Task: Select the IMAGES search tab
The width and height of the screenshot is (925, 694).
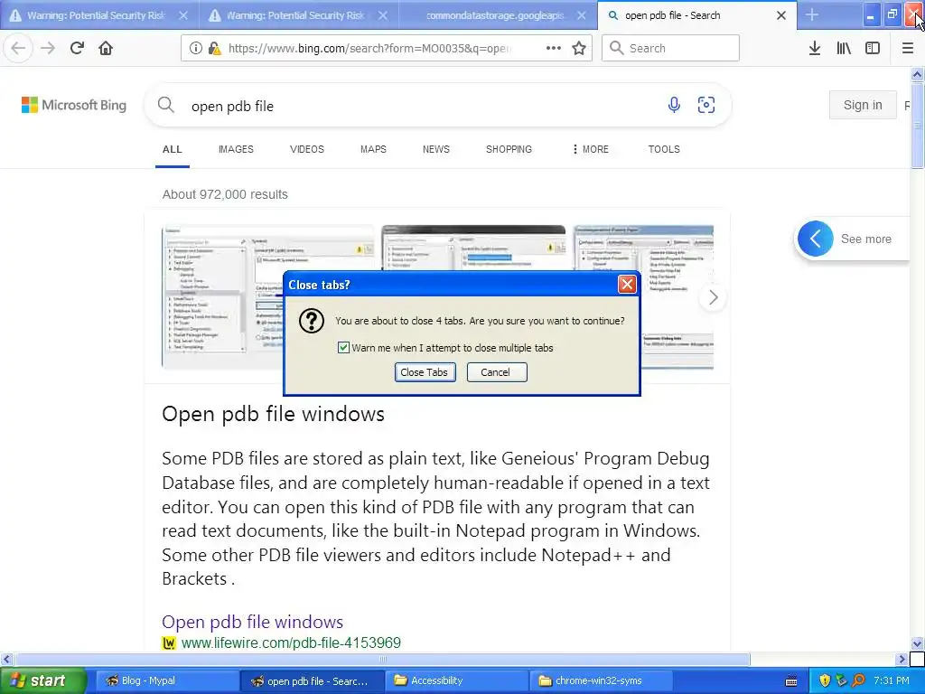Action: point(236,149)
